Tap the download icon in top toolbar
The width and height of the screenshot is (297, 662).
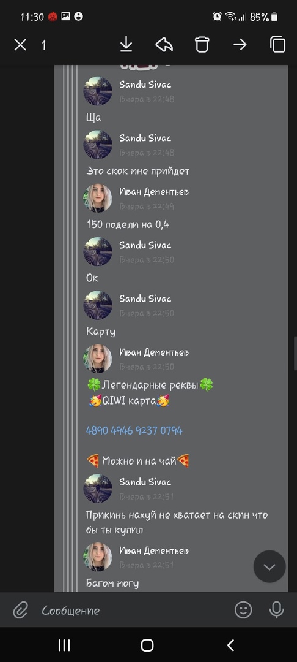click(x=127, y=44)
